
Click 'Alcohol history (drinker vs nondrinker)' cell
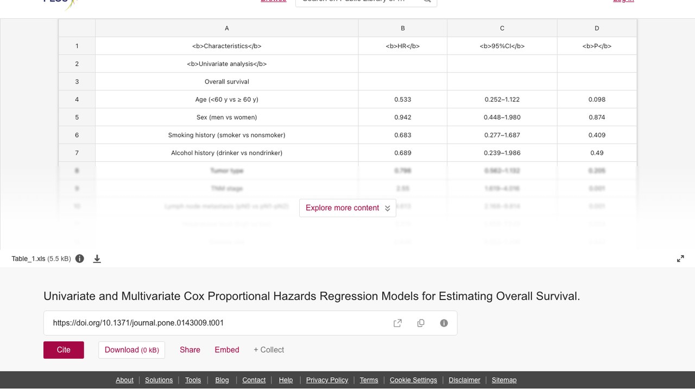pos(227,153)
